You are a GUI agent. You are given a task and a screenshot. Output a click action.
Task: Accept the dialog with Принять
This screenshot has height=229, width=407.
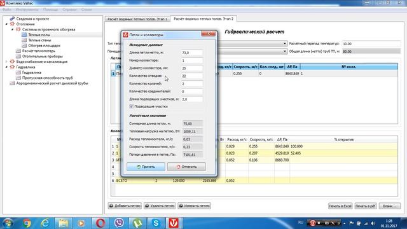(146, 167)
